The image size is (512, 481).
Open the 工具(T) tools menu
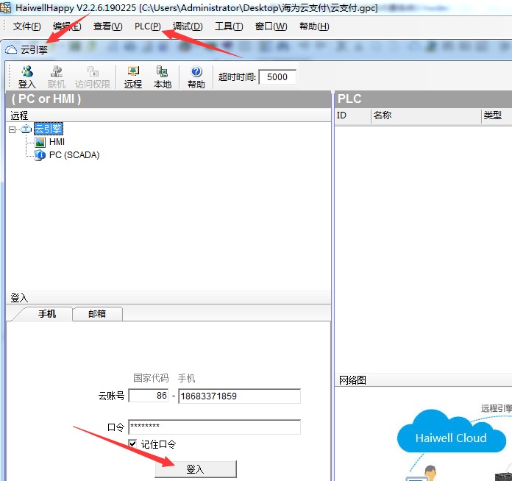point(228,26)
